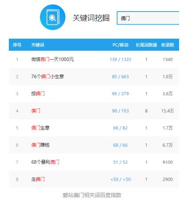Open the 偏门赚钱 keyword
184x202 pixels.
[40, 145]
